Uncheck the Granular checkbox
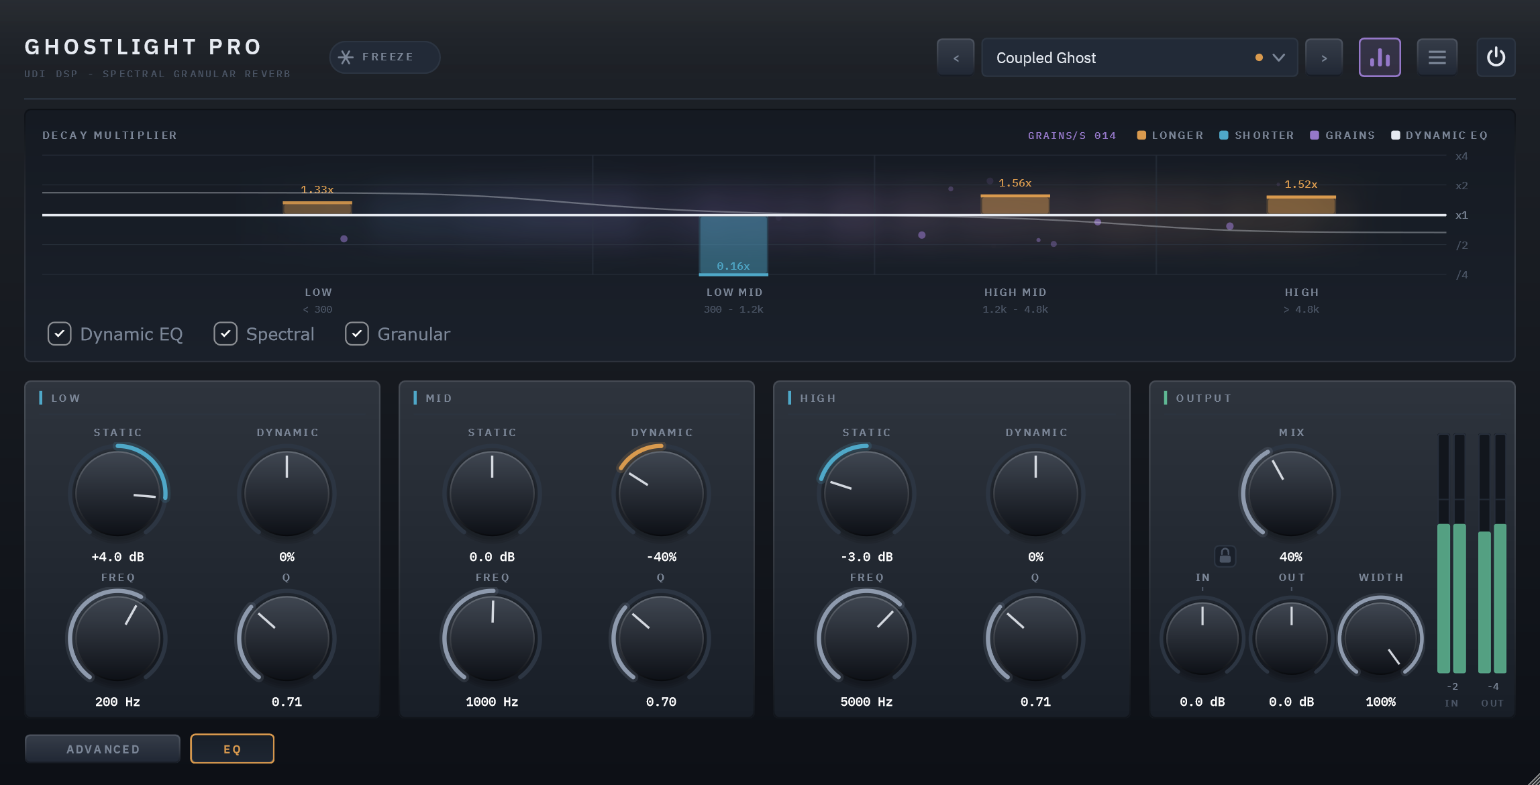This screenshot has width=1540, height=785. click(357, 333)
